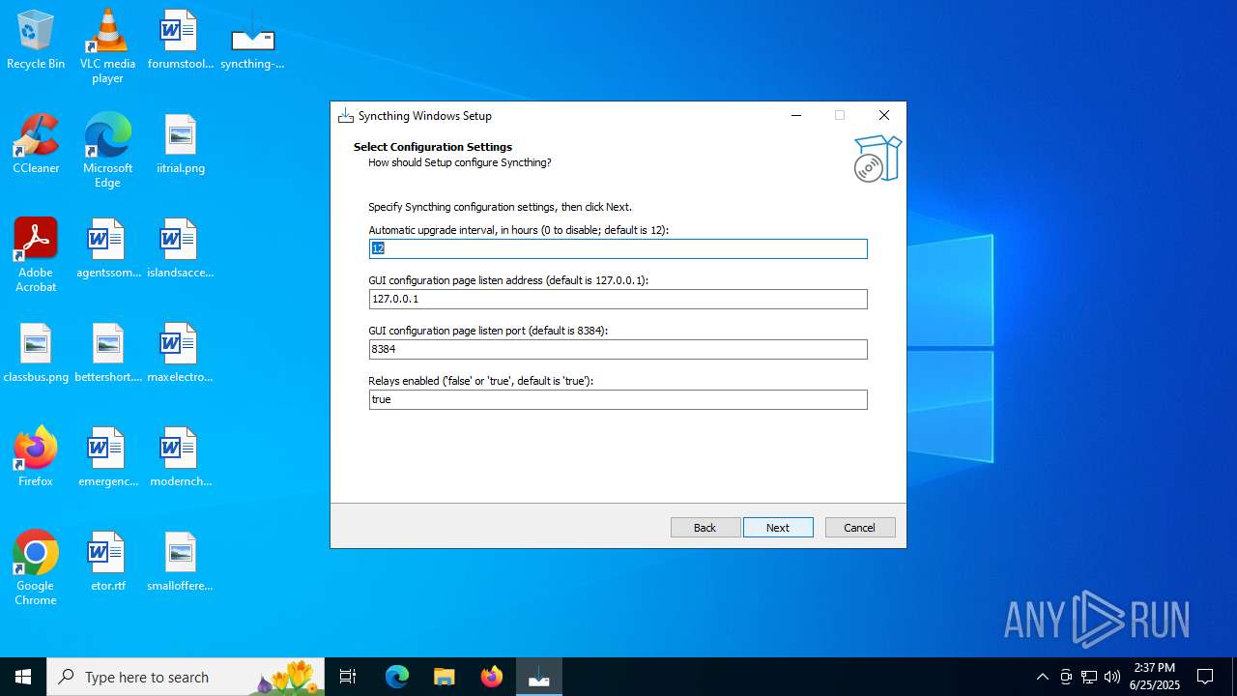The height and width of the screenshot is (696, 1237).
Task: Launch Edge from the taskbar
Action: pyautogui.click(x=397, y=677)
